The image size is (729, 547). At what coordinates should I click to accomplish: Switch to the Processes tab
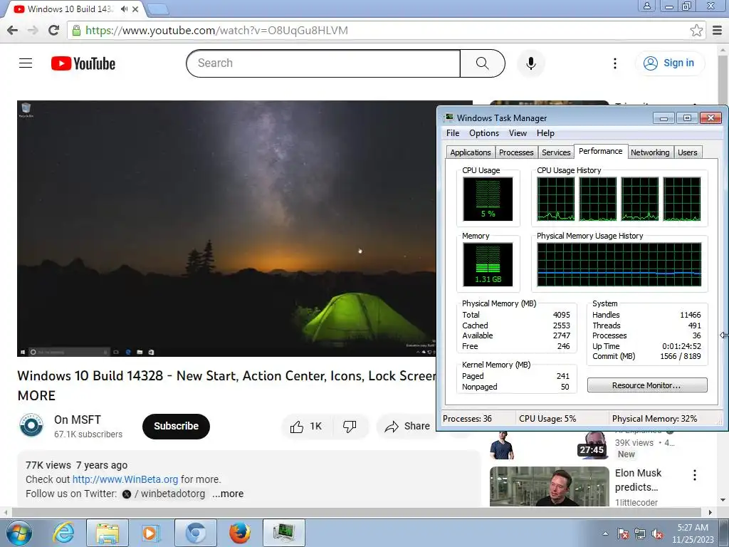coord(516,152)
